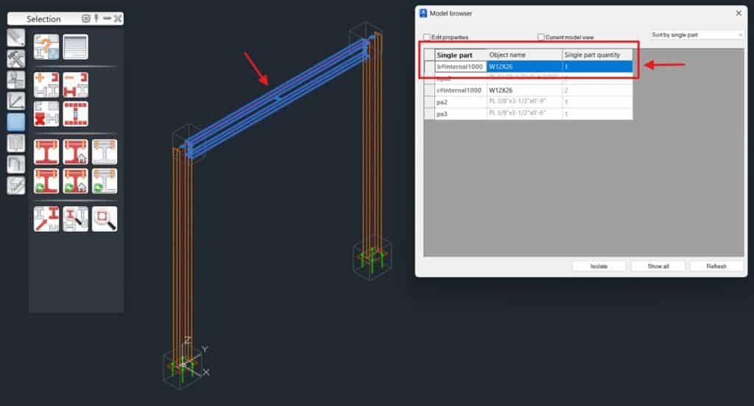Toggle the Selection palette pin icon
This screenshot has width=754, height=406.
click(x=96, y=18)
